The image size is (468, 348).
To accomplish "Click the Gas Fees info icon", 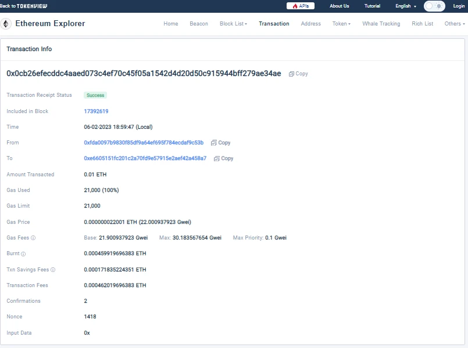I will coord(33,238).
